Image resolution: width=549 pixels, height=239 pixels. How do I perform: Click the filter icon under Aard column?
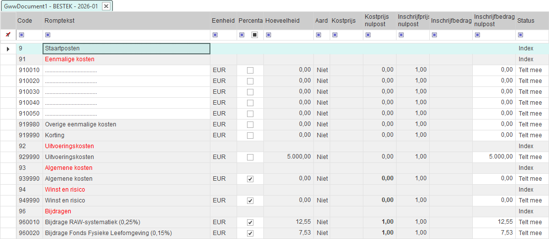[318, 35]
